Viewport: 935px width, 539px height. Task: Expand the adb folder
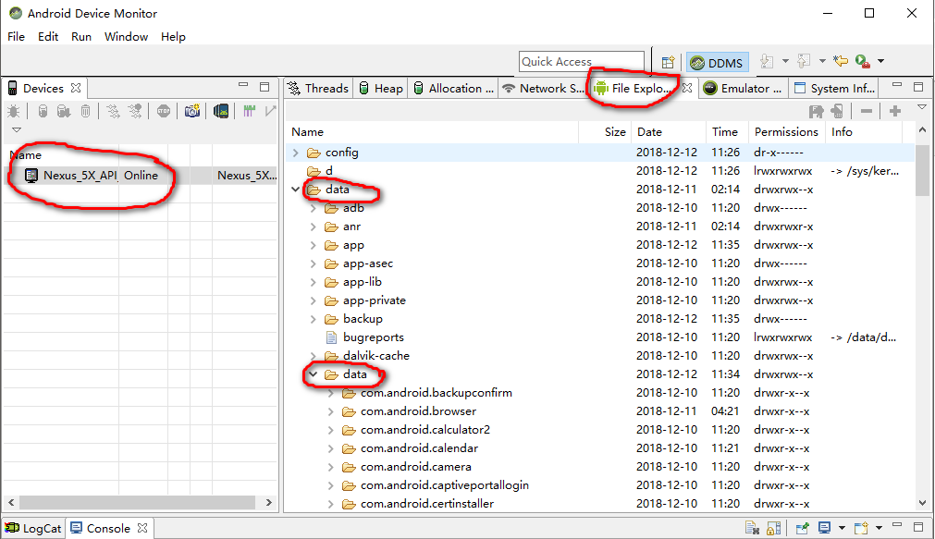coord(314,208)
